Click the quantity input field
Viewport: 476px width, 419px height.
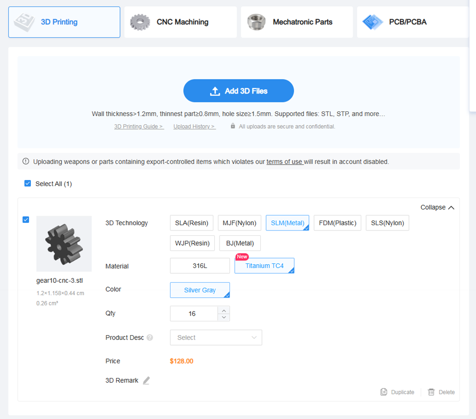[194, 314]
